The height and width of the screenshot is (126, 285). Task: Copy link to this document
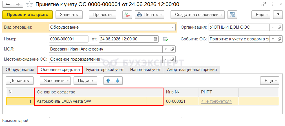click(x=264, y=4)
